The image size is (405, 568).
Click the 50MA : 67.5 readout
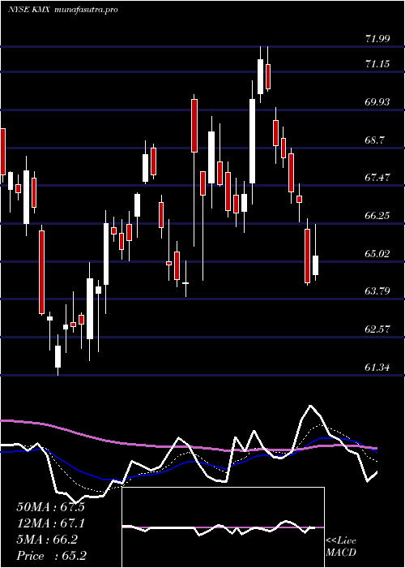50,507
